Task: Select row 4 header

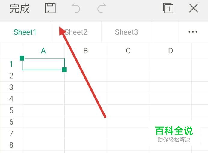Action: (11, 99)
